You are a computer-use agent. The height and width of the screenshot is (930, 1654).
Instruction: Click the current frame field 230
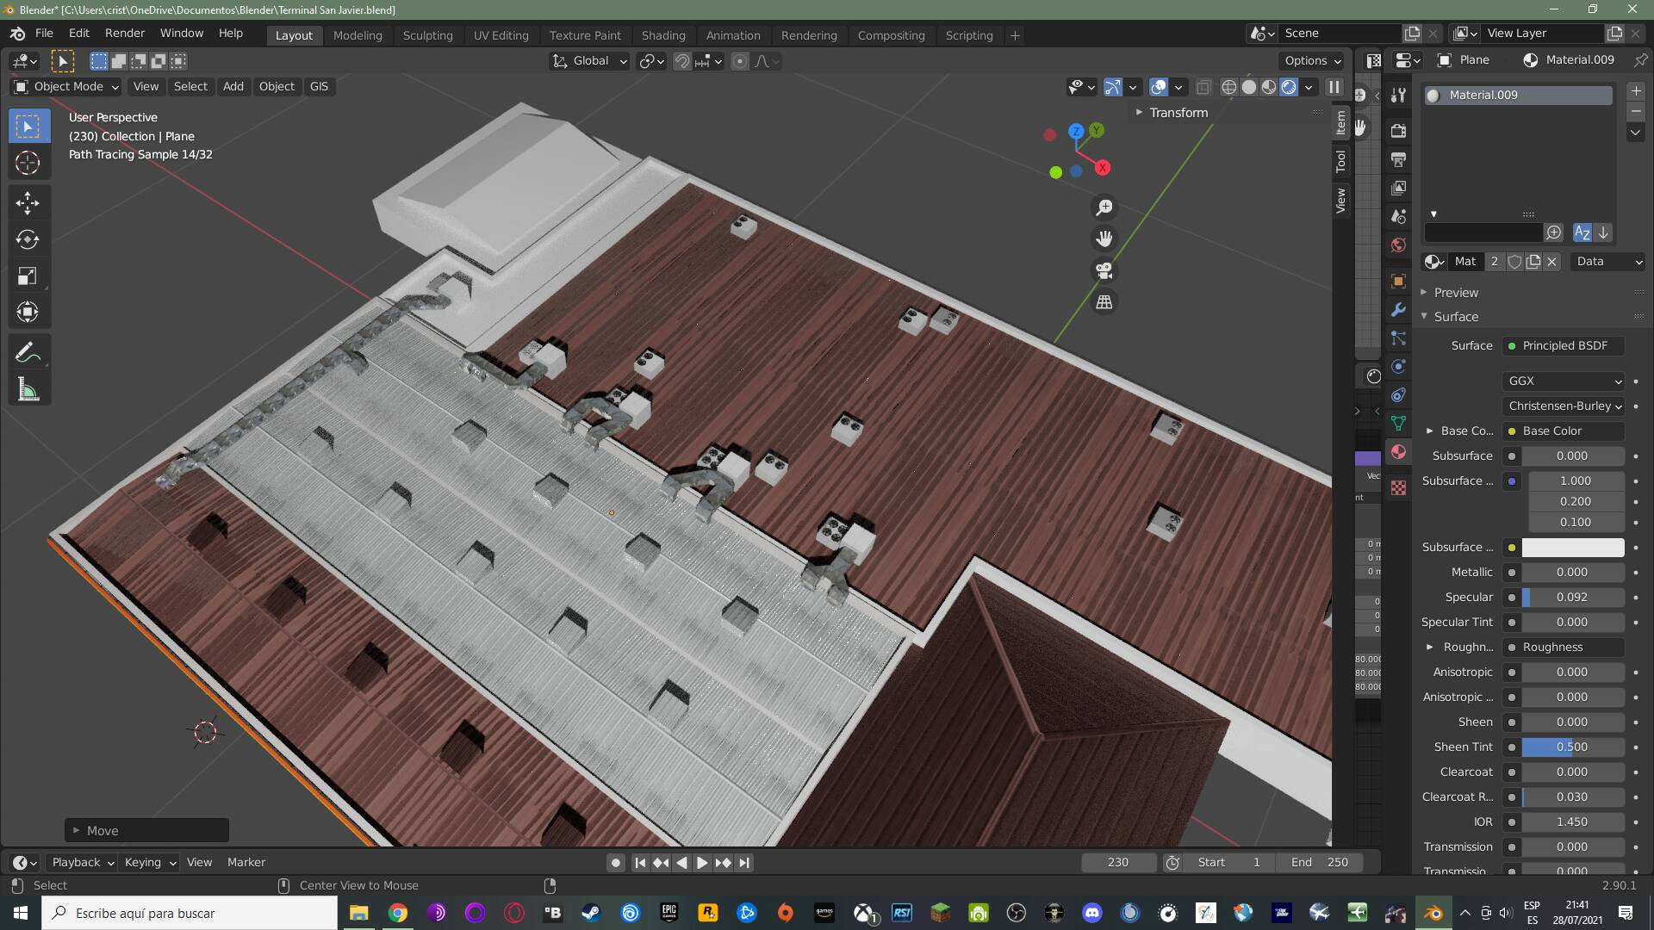(1117, 862)
